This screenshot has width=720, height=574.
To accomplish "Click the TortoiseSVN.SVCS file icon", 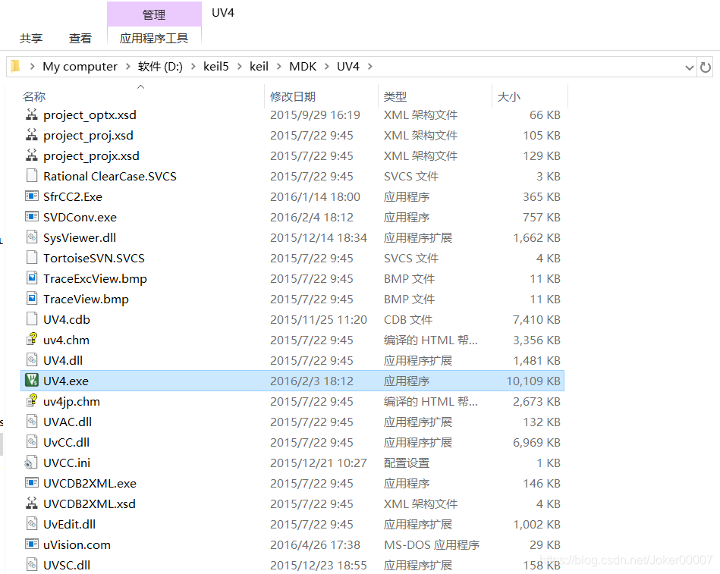I will (31, 258).
